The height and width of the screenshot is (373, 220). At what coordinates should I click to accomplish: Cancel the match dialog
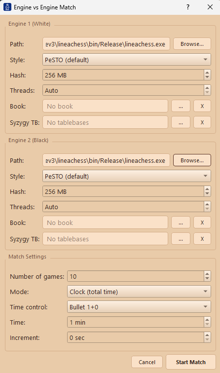[x=147, y=362]
